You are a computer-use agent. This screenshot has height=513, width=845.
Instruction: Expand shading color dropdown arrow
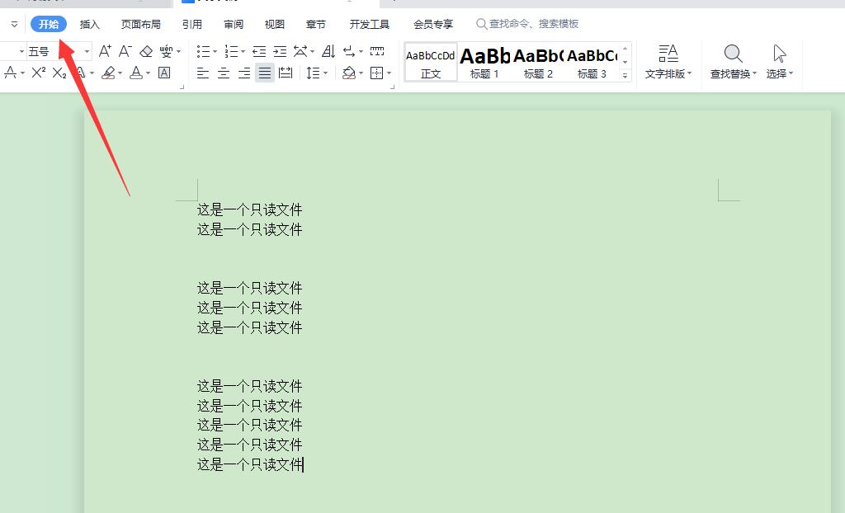[x=361, y=73]
